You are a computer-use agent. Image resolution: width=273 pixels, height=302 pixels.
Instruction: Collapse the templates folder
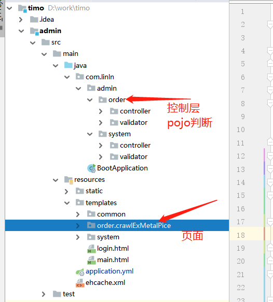[67, 203]
